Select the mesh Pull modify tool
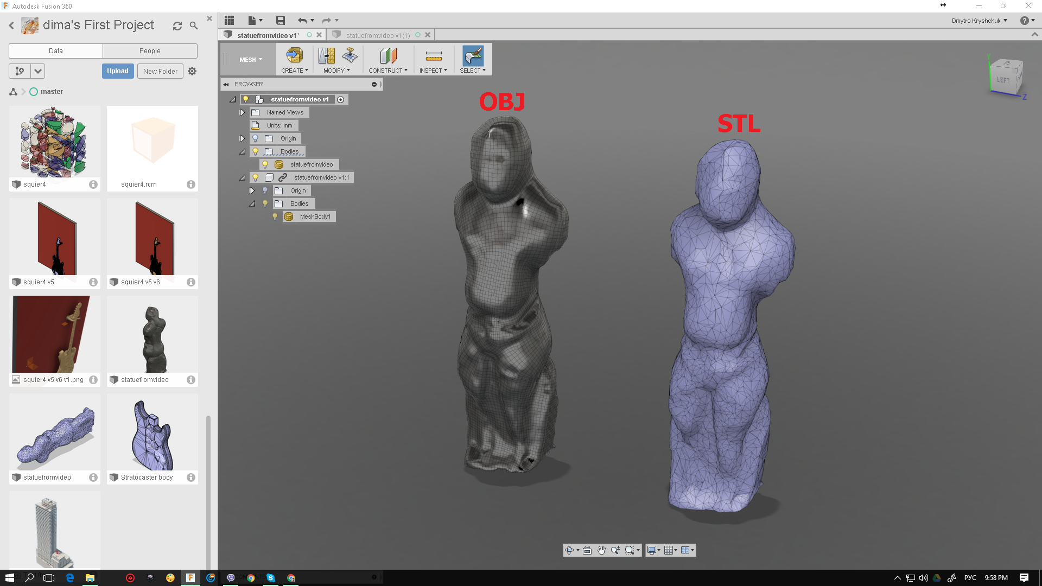1042x586 pixels. point(350,55)
